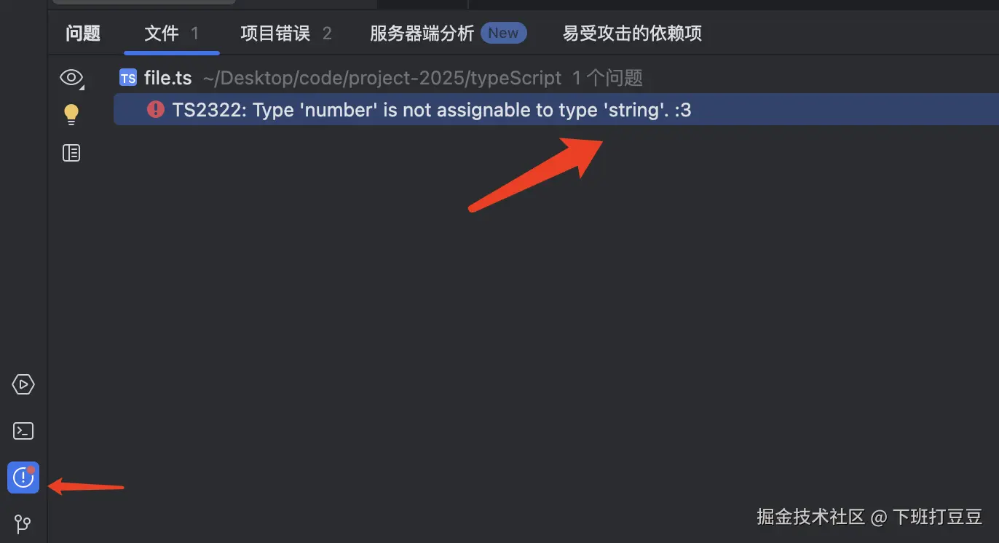999x543 pixels.
Task: Open the Git branch tool window icon
Action: click(x=23, y=523)
